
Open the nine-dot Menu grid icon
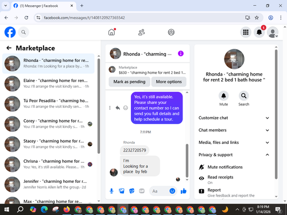coord(246,32)
